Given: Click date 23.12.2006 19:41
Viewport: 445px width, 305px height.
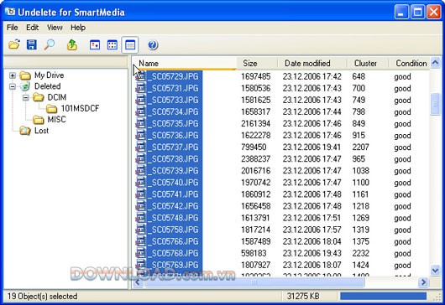Looking at the screenshot, I should click(311, 147).
